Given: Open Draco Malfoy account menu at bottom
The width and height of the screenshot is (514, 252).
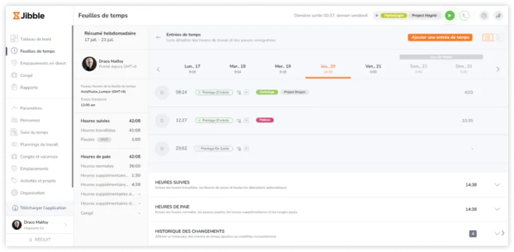Looking at the screenshot, I should click(x=39, y=225).
